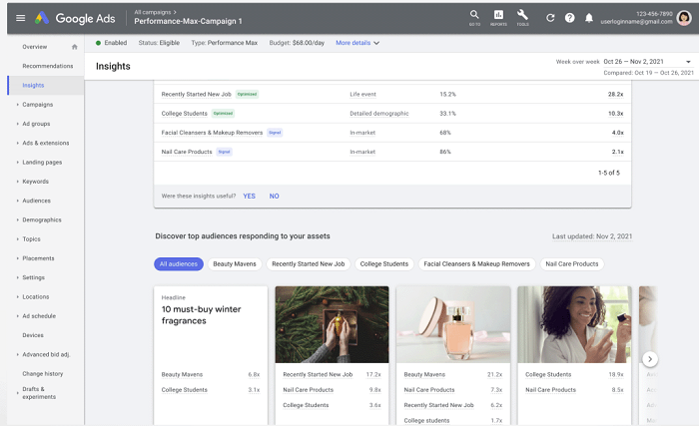
Task: Open the notifications bell
Action: (x=589, y=18)
